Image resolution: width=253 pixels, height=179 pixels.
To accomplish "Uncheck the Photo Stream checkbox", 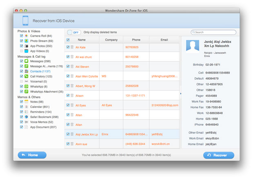I will tap(21, 41).
